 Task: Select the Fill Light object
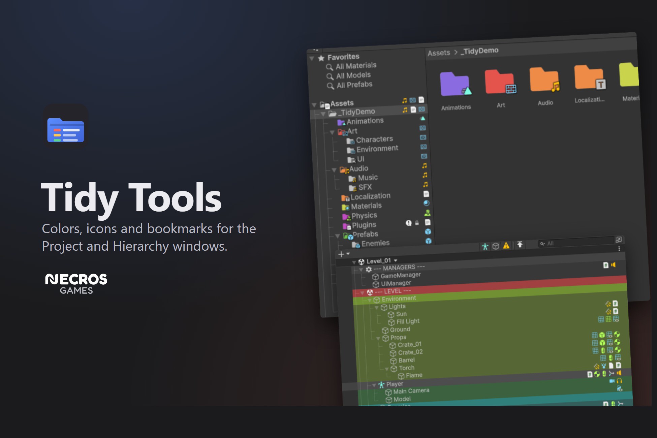click(408, 321)
